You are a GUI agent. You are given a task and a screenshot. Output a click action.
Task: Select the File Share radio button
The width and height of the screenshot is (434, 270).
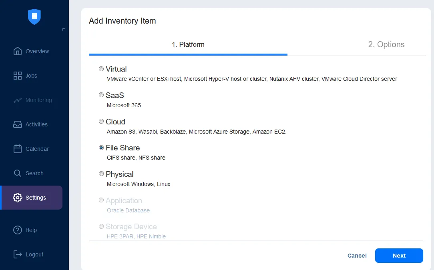101,148
